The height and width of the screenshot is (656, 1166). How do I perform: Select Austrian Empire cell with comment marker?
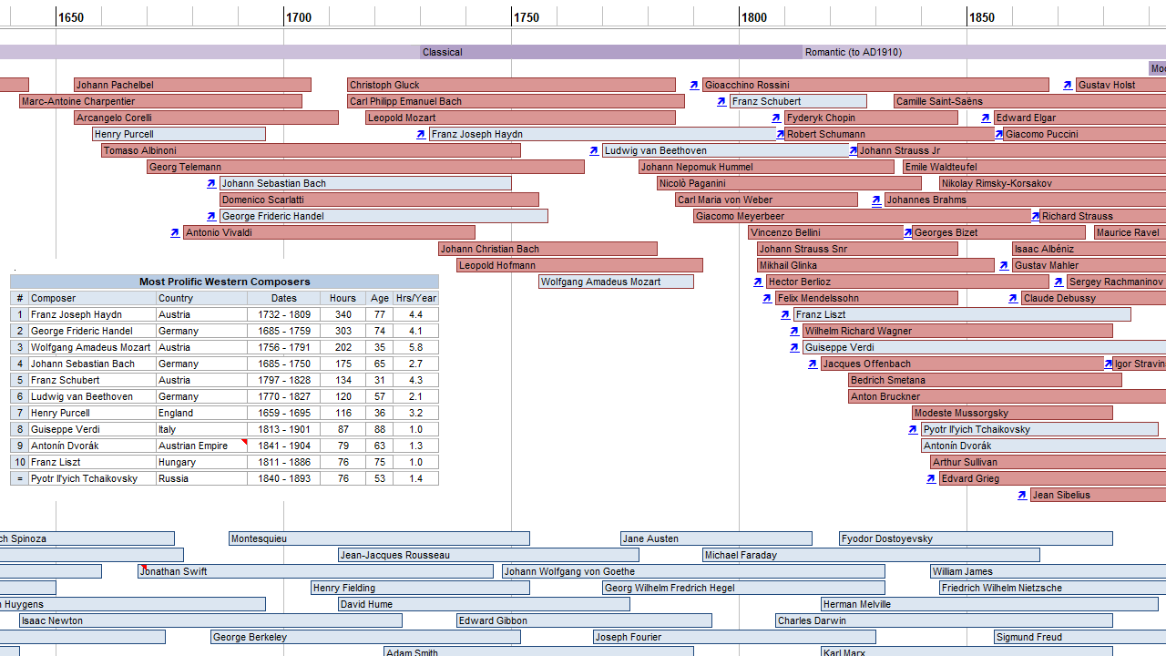click(x=201, y=446)
